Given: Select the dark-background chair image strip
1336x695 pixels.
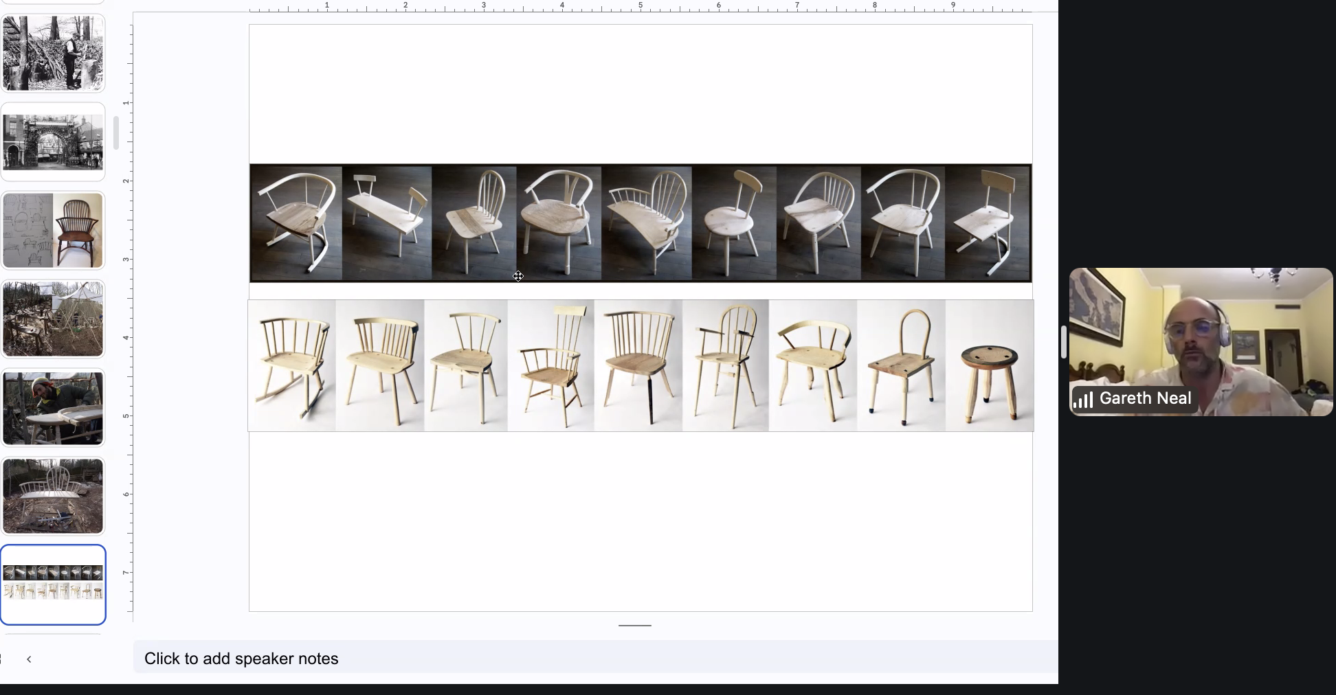Looking at the screenshot, I should [641, 223].
